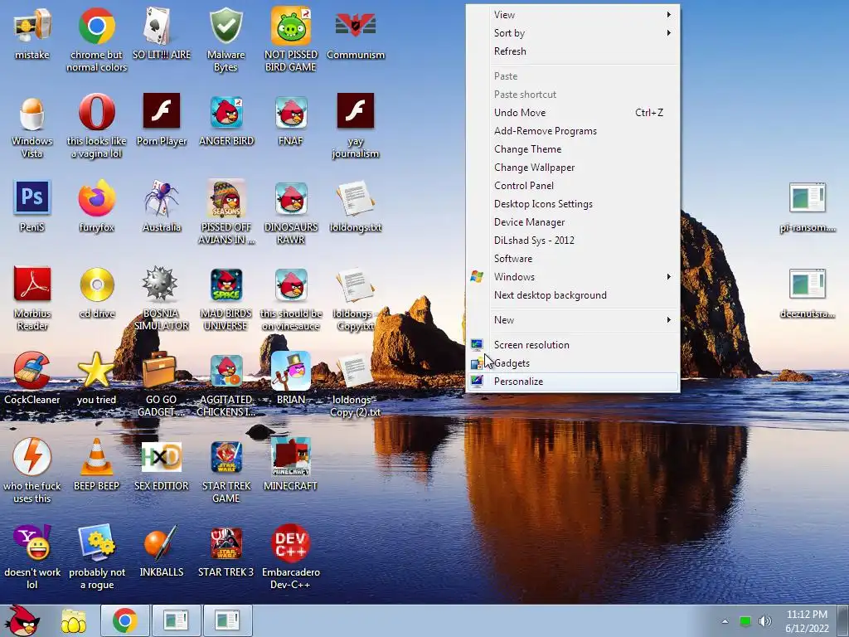
Task: Click the INKBALLS desktop icon
Action: point(162,551)
